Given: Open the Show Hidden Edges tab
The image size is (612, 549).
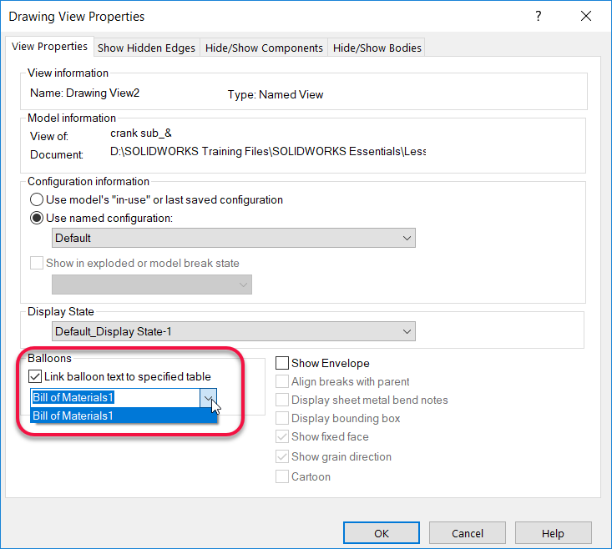Looking at the screenshot, I should pos(146,48).
